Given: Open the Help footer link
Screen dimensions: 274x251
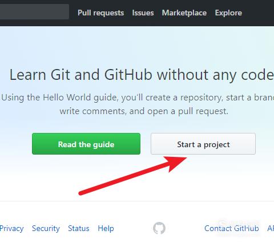Looking at the screenshot, I should pyautogui.click(x=106, y=228).
